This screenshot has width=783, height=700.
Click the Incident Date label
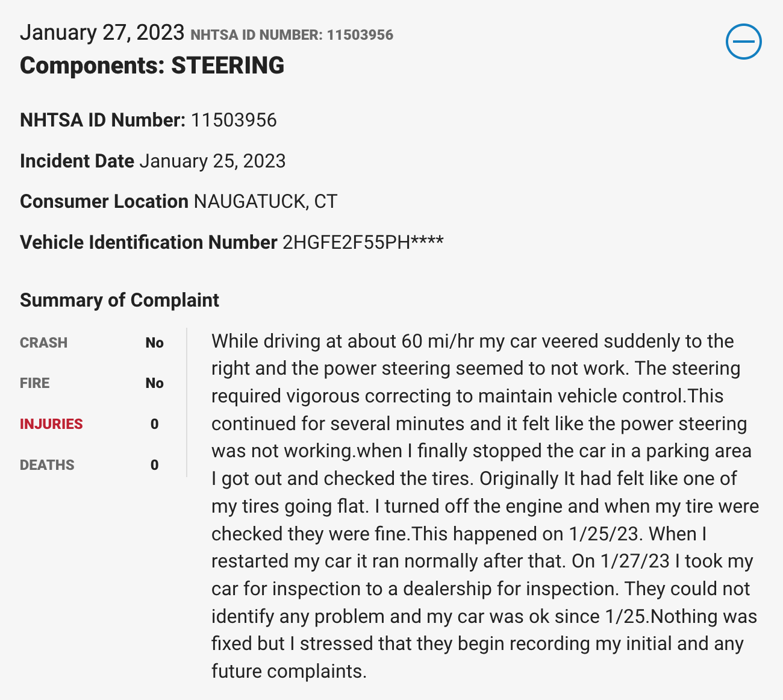click(x=76, y=161)
